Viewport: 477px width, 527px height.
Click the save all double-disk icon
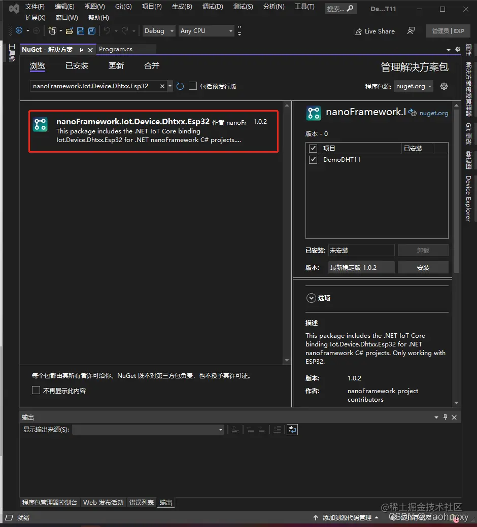point(91,31)
